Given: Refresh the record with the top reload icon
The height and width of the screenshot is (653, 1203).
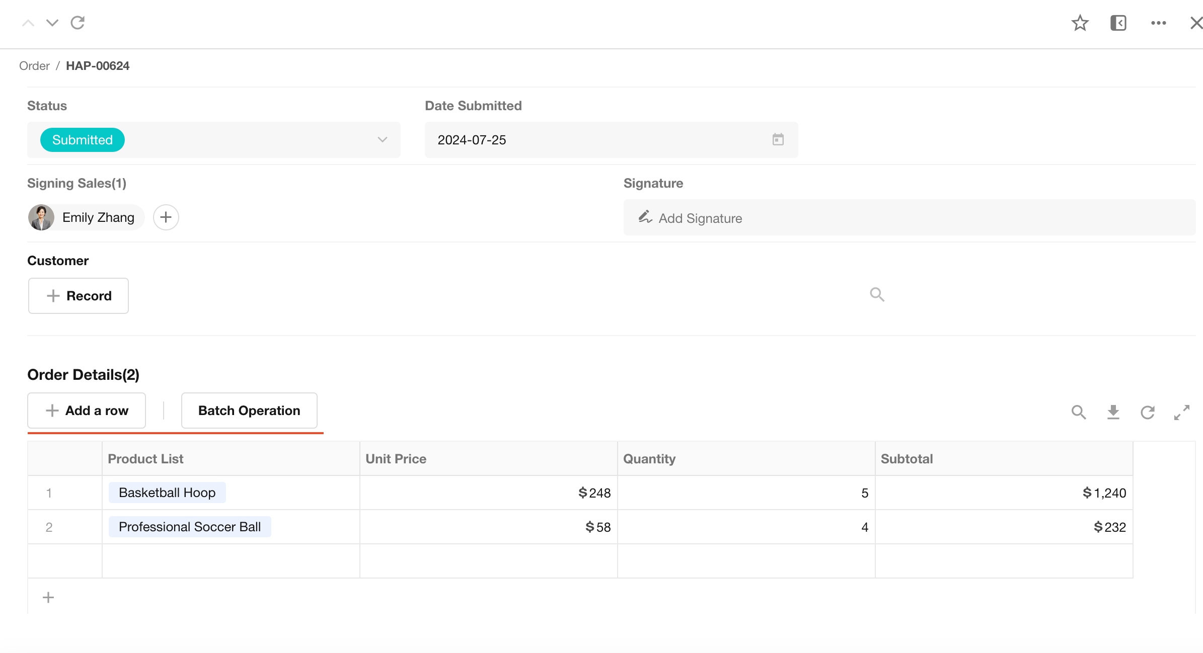Looking at the screenshot, I should 78,23.
